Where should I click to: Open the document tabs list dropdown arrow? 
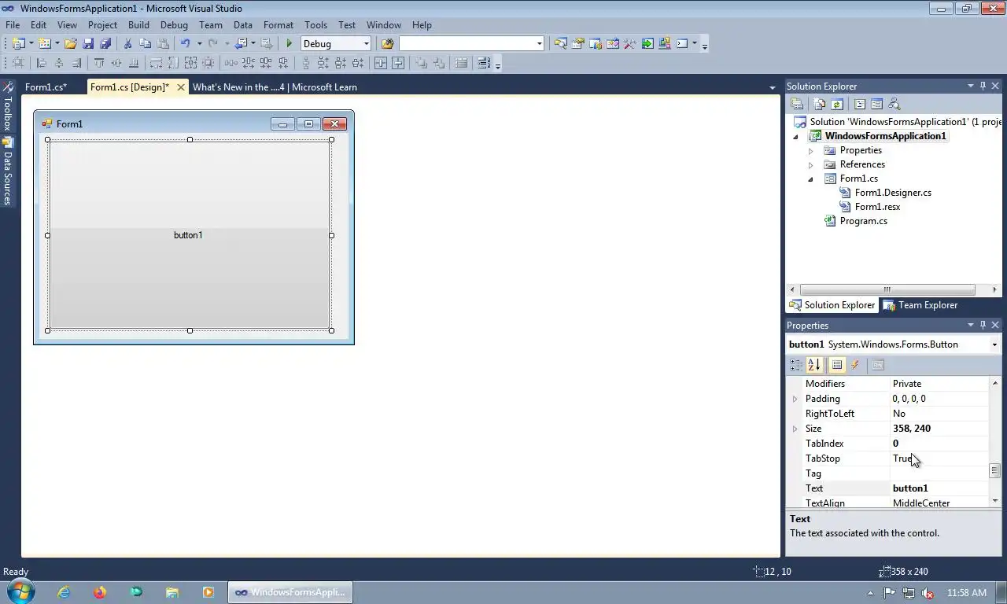tap(772, 87)
